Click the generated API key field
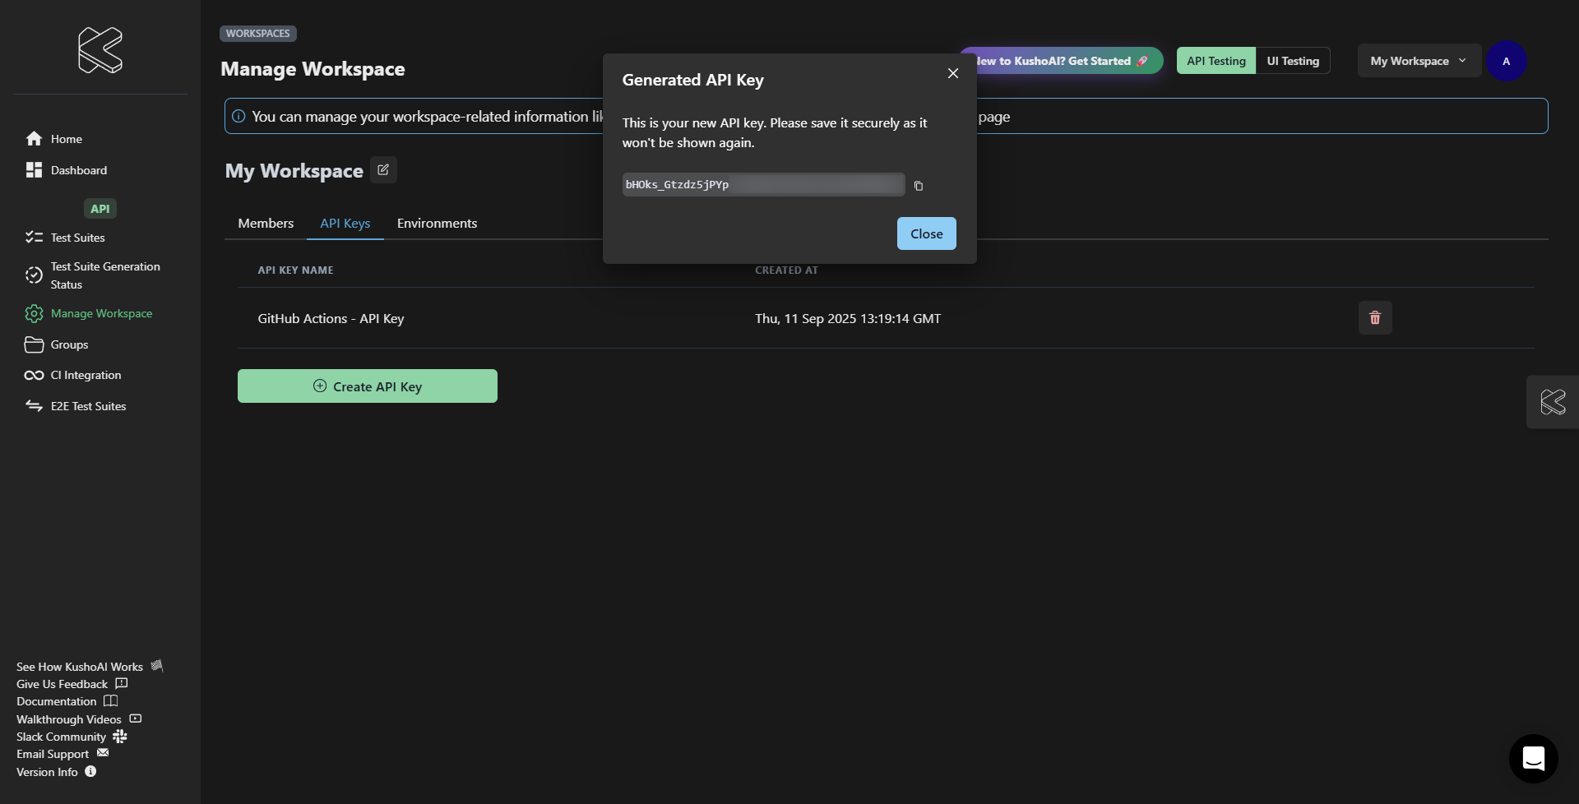 tap(763, 184)
